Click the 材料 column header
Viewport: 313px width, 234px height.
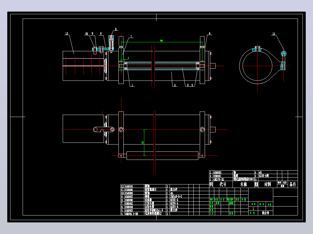(267, 184)
